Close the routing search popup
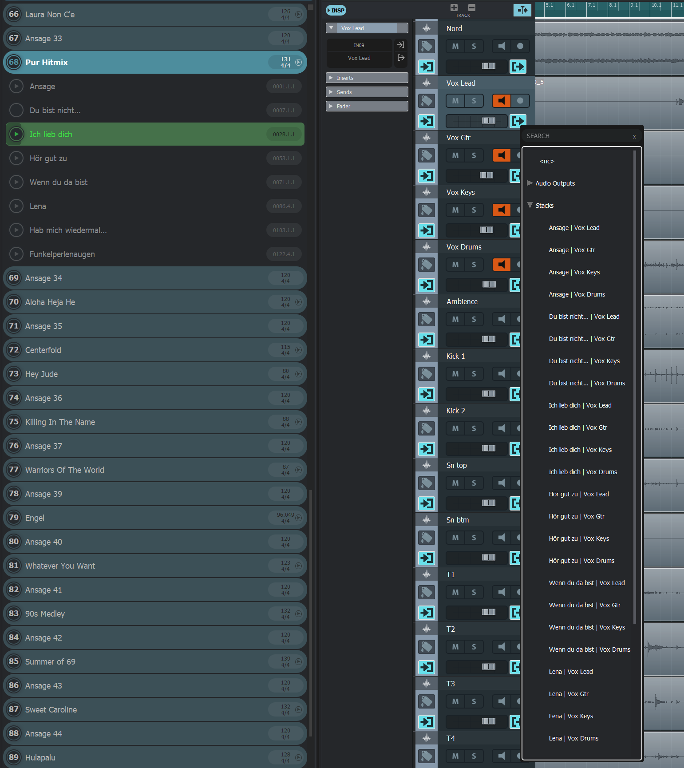This screenshot has height=768, width=684. tap(634, 136)
